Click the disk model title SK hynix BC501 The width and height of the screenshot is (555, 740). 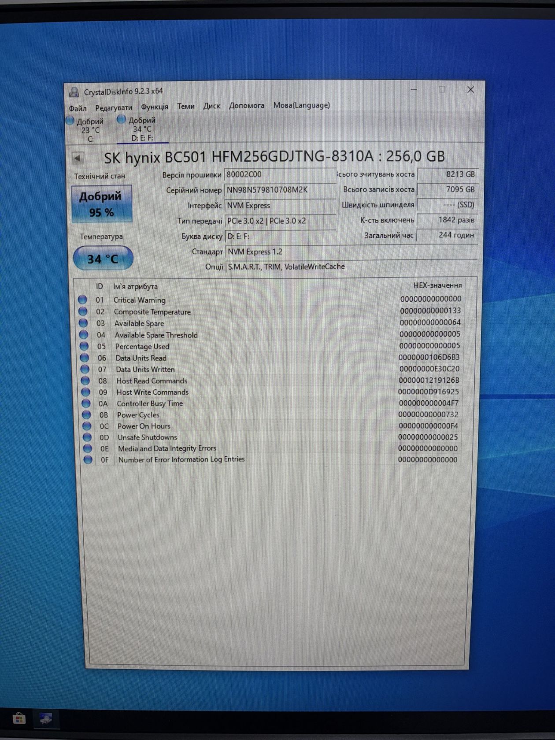[x=274, y=157]
